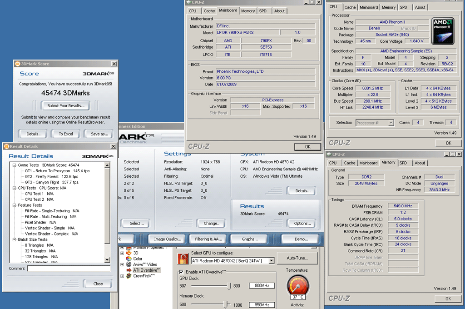Open the Cache tab in Memory CPU-Z window
Screen dimensions: 465x309
pyautogui.click(x=350, y=163)
